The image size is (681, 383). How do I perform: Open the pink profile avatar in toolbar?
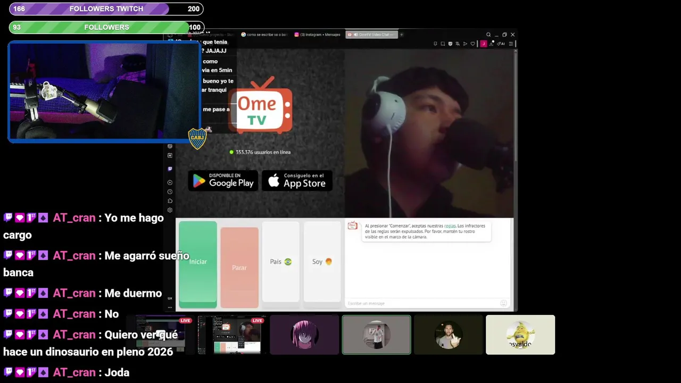(x=484, y=44)
